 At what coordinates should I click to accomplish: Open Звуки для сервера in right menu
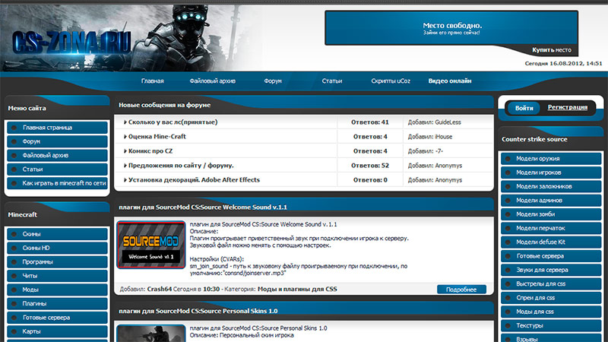(551, 270)
